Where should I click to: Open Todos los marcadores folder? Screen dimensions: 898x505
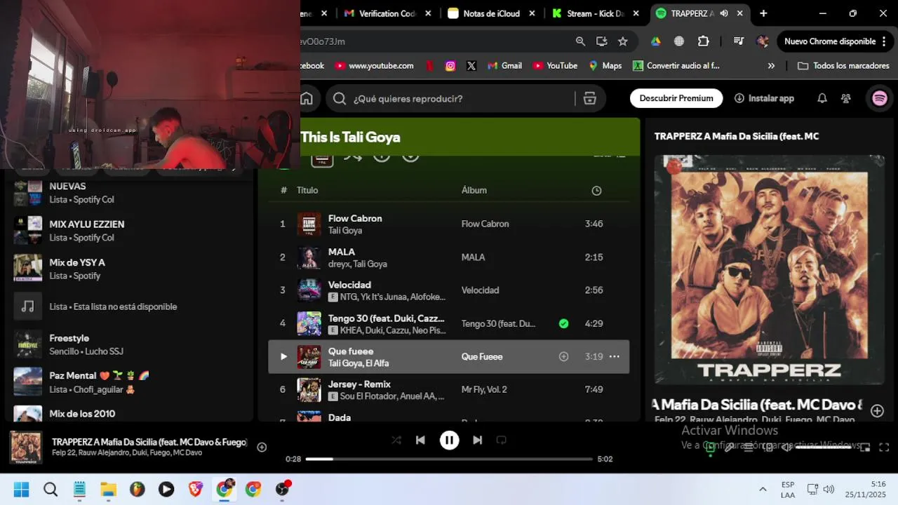click(844, 66)
